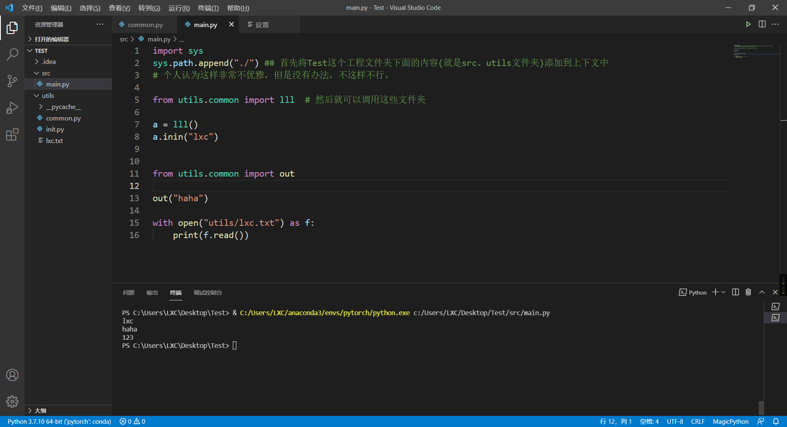Expand the Open Editors section
787x427 pixels.
[x=68, y=39]
